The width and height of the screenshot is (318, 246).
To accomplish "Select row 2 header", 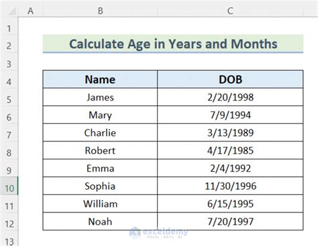I will pos(9,44).
